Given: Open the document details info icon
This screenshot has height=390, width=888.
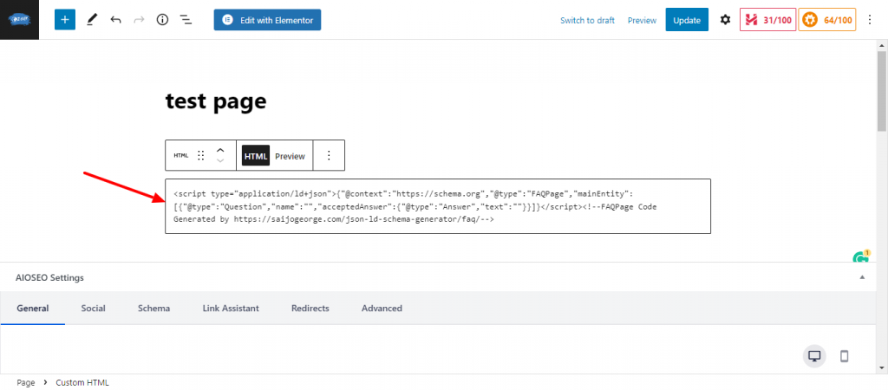Looking at the screenshot, I should 162,20.
